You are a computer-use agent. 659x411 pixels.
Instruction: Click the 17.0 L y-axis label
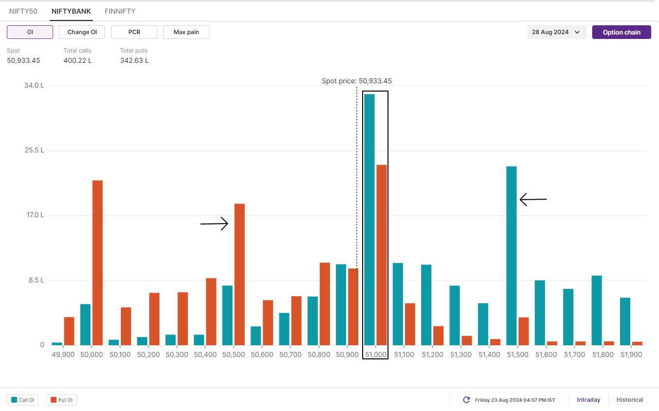[35, 215]
